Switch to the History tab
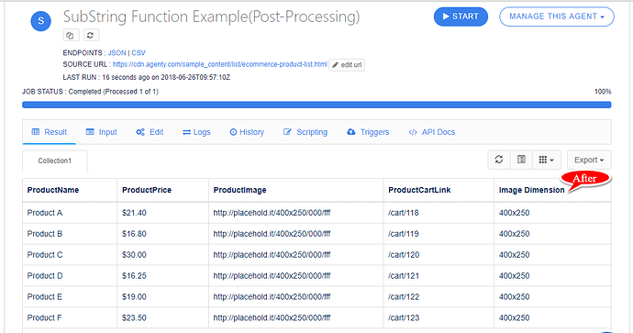The height and width of the screenshot is (333, 633). (x=247, y=132)
